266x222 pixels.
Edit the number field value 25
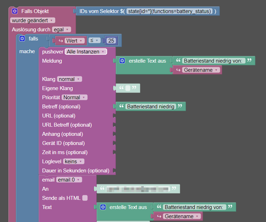click(111, 41)
